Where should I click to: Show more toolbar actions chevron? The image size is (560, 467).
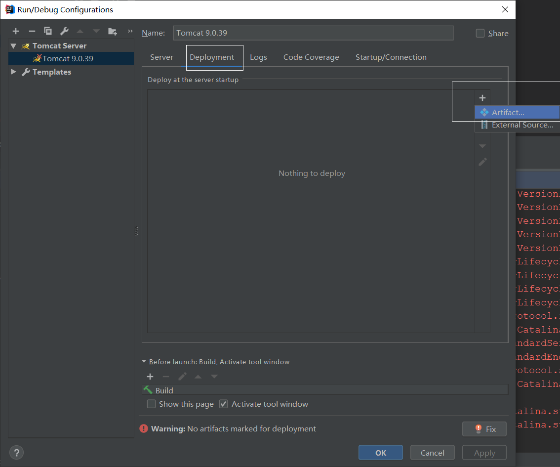pos(130,31)
